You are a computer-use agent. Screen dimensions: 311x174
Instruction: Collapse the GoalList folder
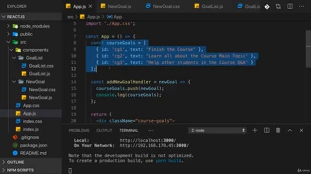30,58
